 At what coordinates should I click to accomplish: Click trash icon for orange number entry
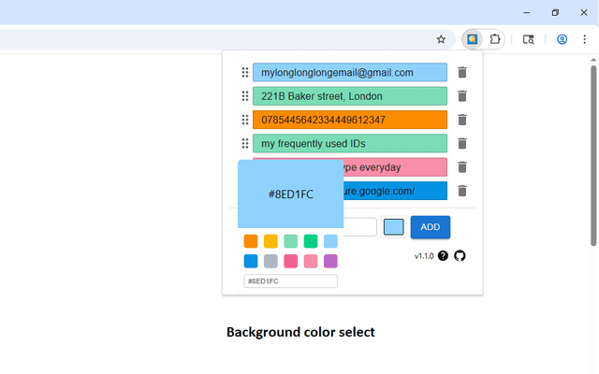click(462, 120)
